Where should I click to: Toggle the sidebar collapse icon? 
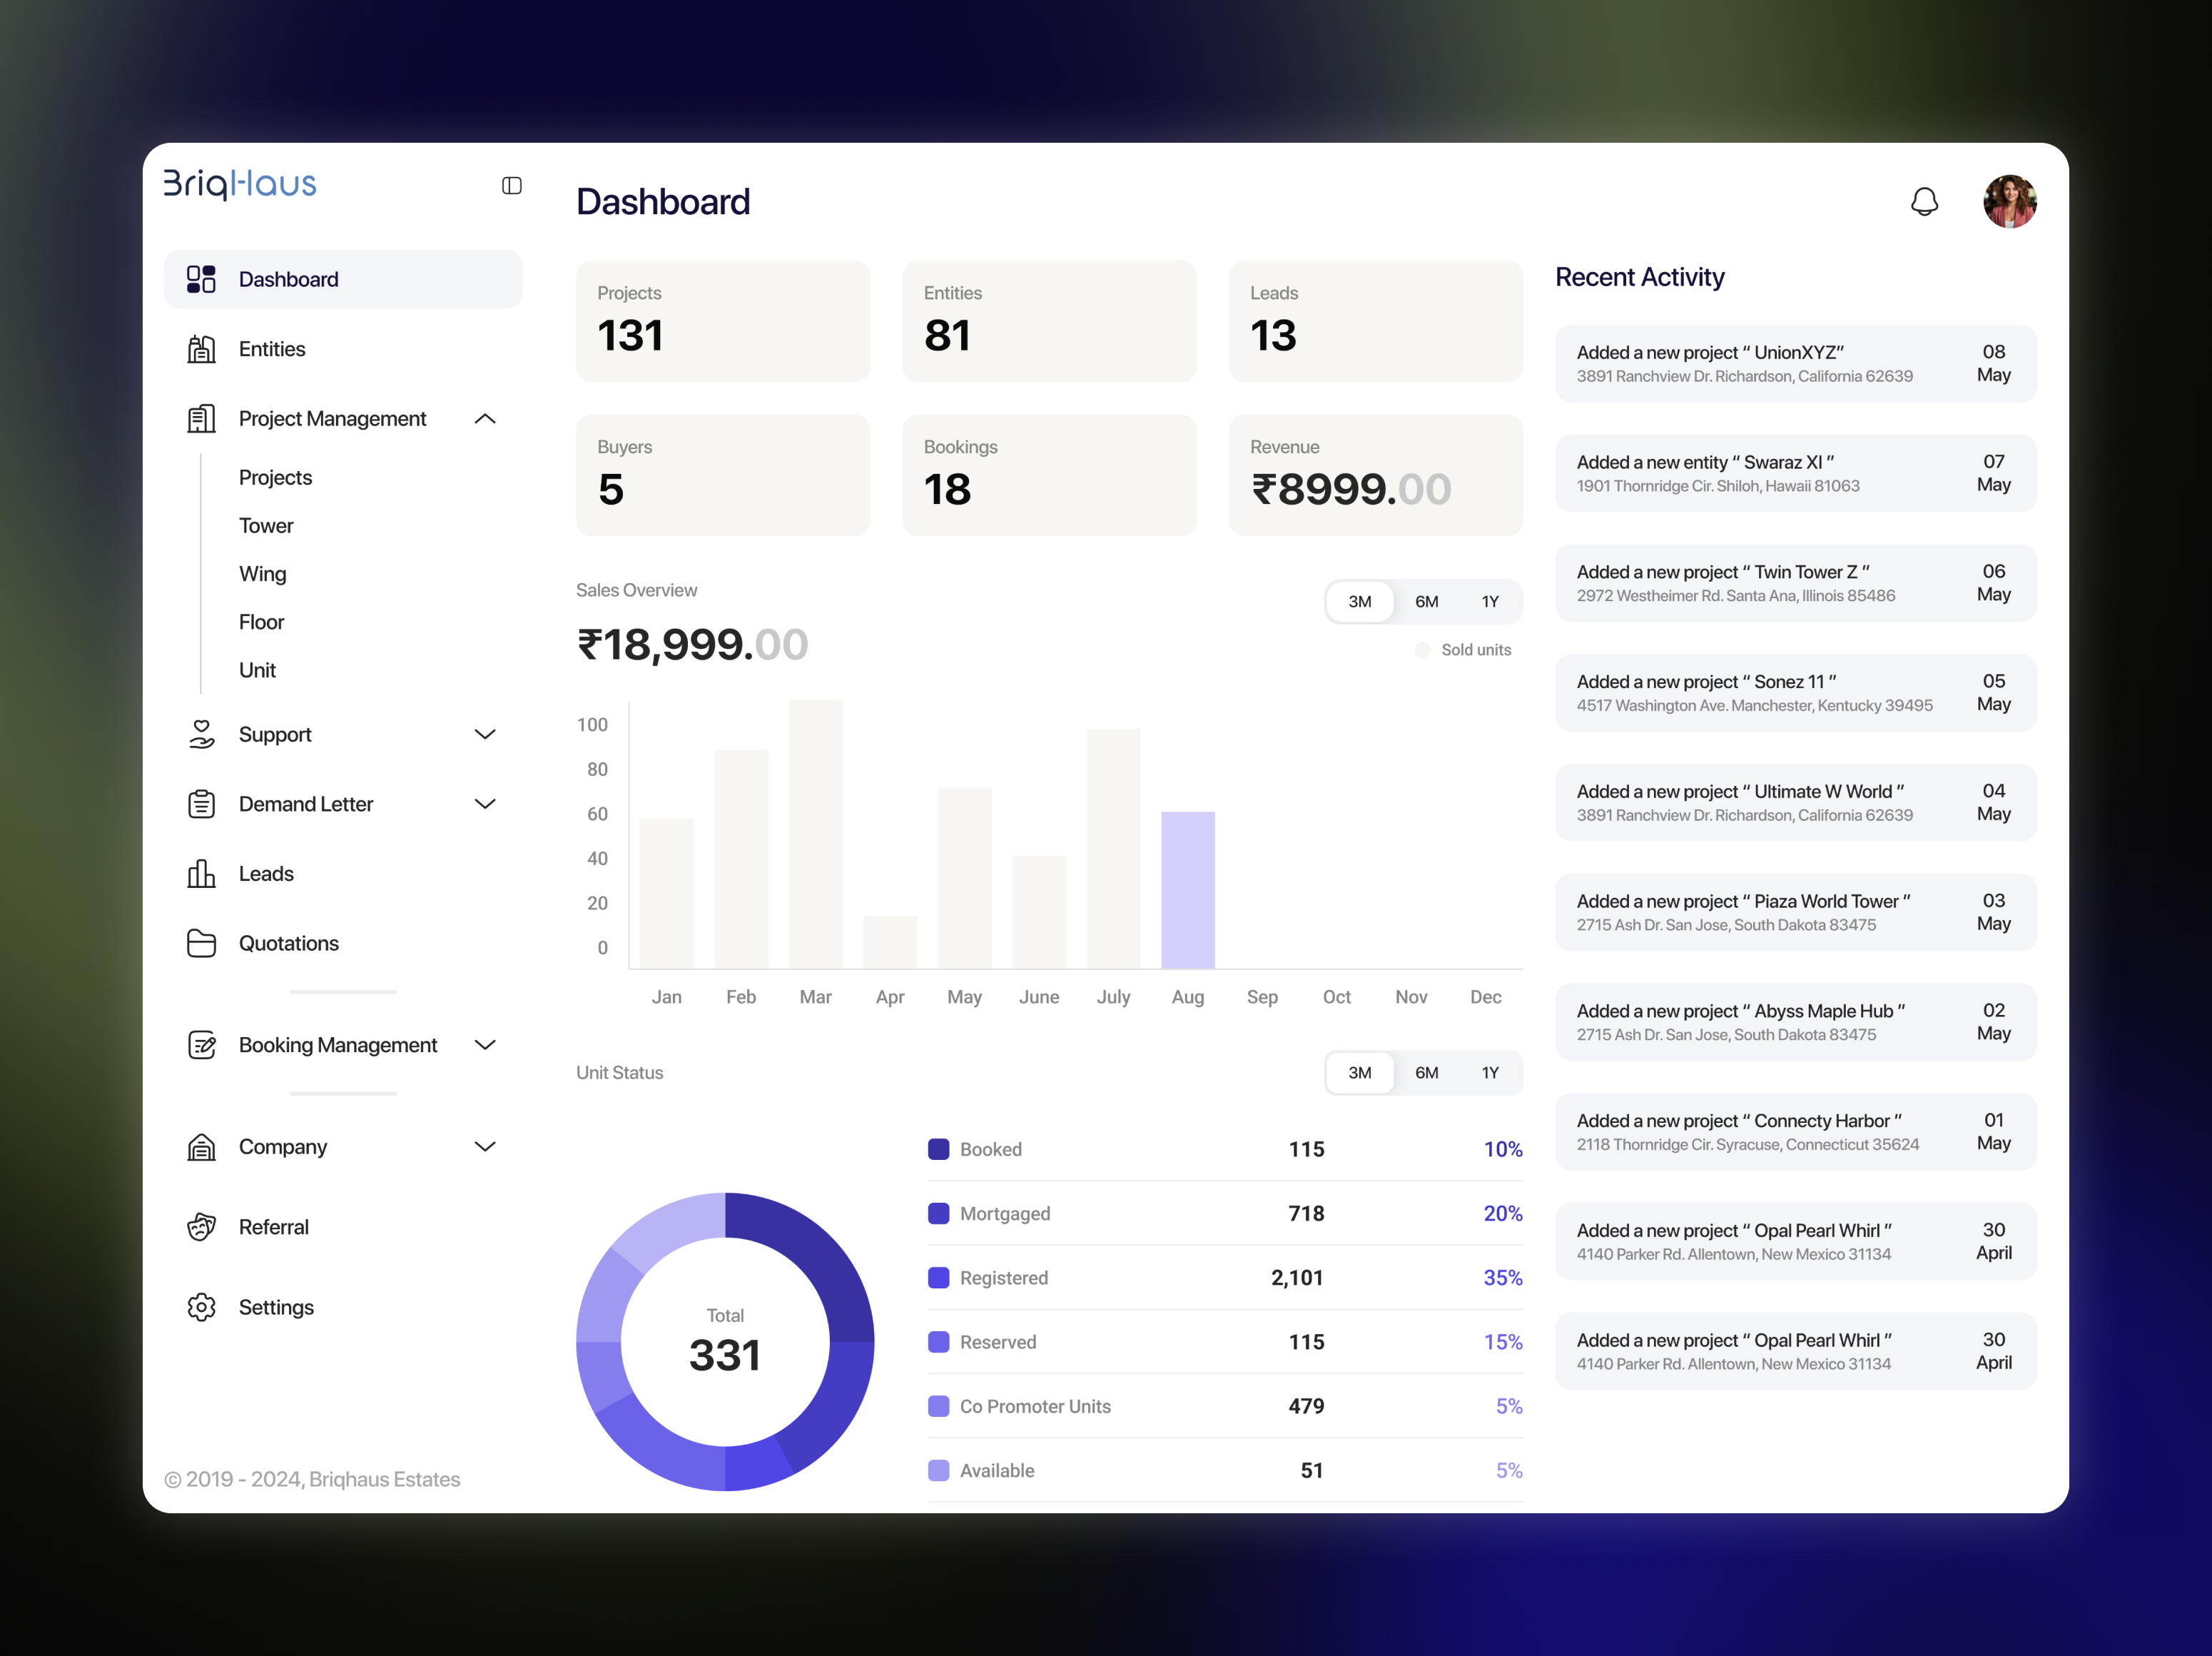(511, 186)
